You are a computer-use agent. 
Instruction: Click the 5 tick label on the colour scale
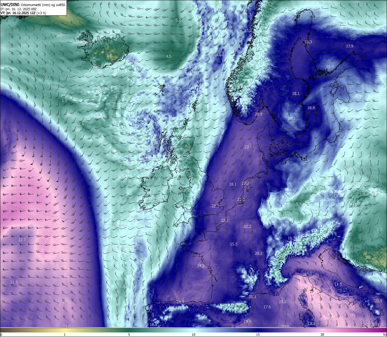(129, 335)
